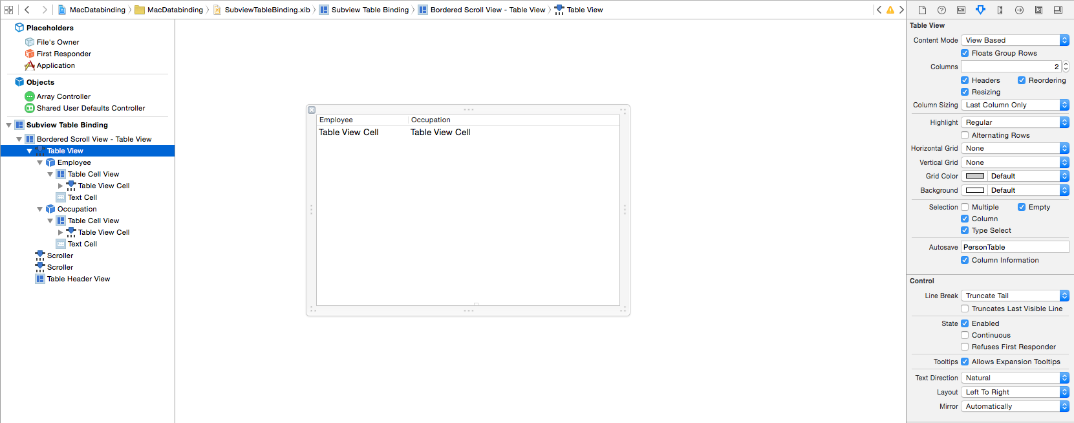
Task: Open the Horizontal Grid dropdown
Action: (1015, 148)
